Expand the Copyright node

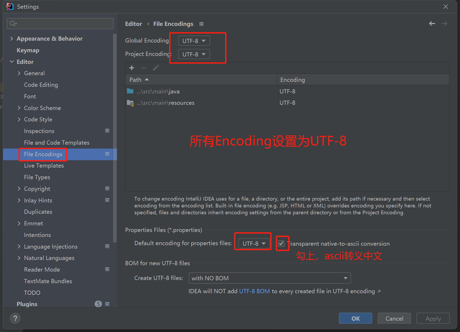(x=19, y=189)
